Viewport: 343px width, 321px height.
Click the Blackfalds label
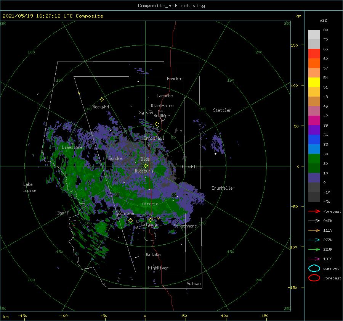(162, 106)
